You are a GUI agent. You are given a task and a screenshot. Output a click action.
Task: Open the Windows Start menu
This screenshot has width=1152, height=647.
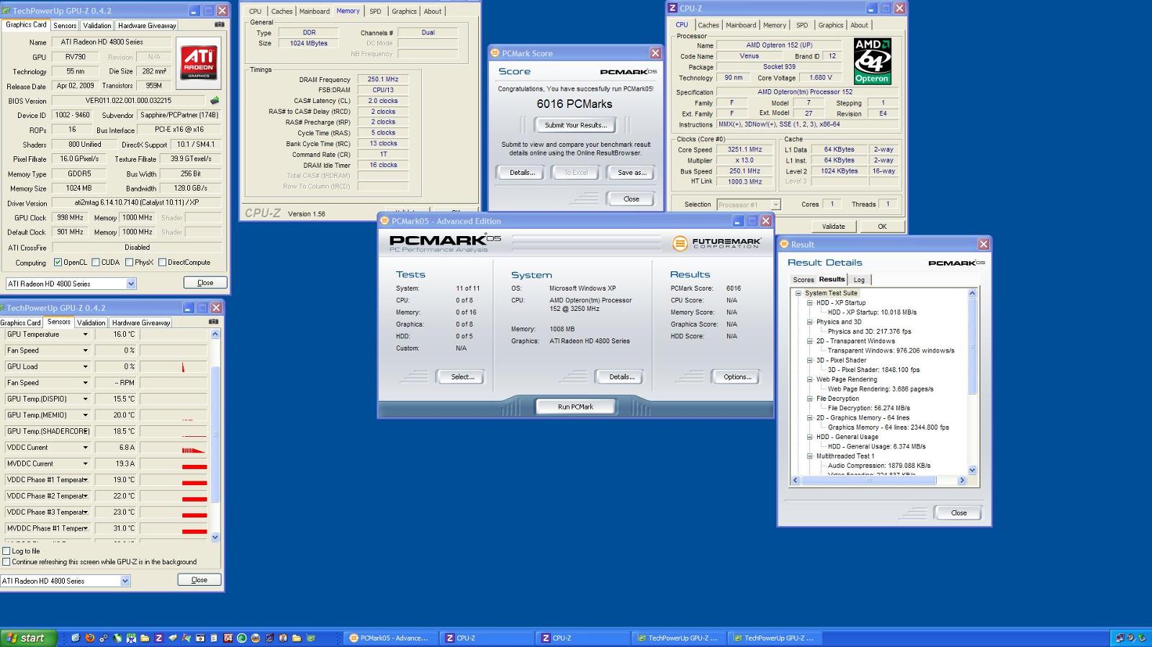coord(28,638)
